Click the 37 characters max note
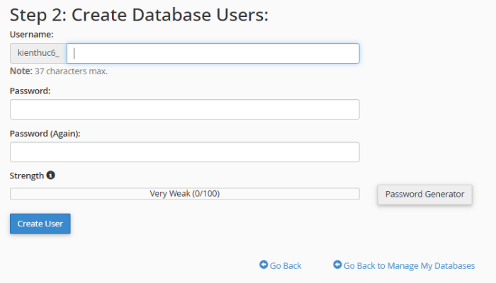Viewport: 496px width, 283px height. tap(59, 71)
